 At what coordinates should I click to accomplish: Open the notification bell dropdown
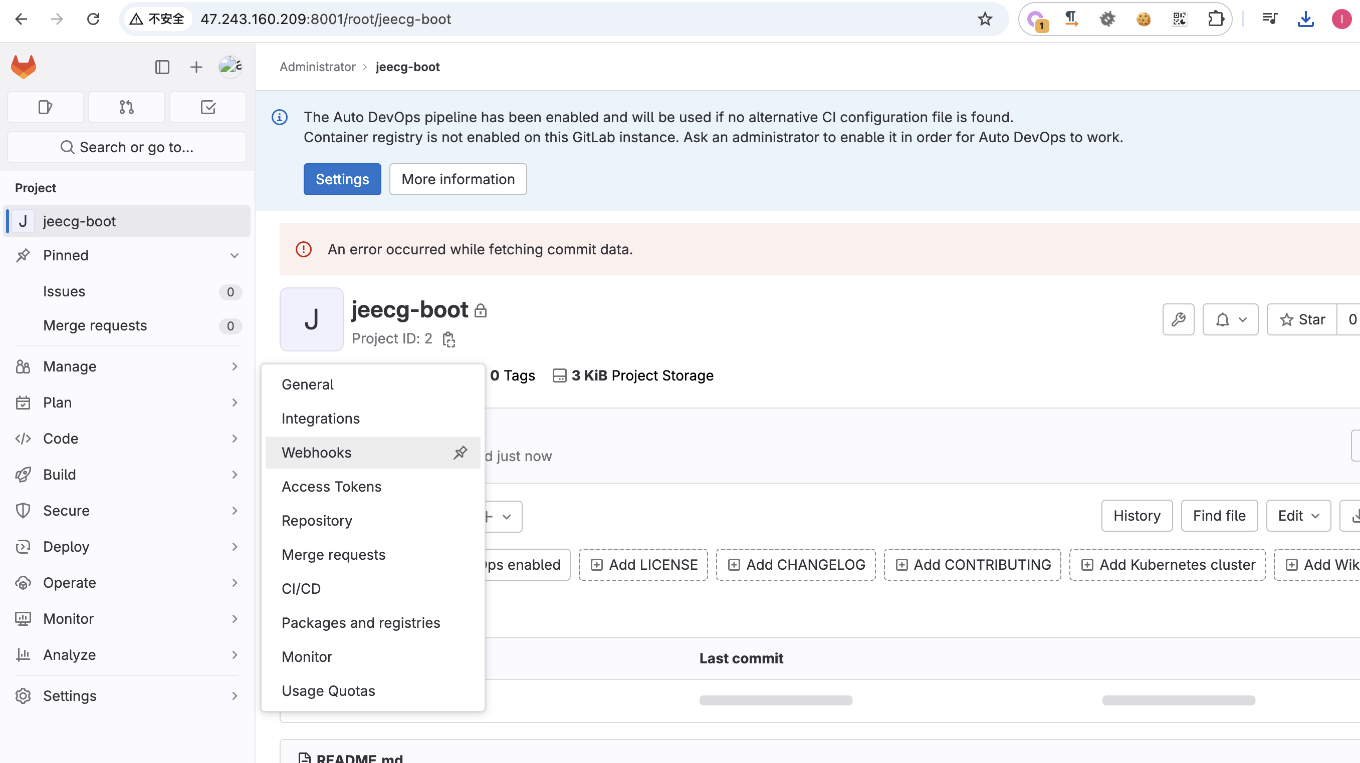(1230, 319)
